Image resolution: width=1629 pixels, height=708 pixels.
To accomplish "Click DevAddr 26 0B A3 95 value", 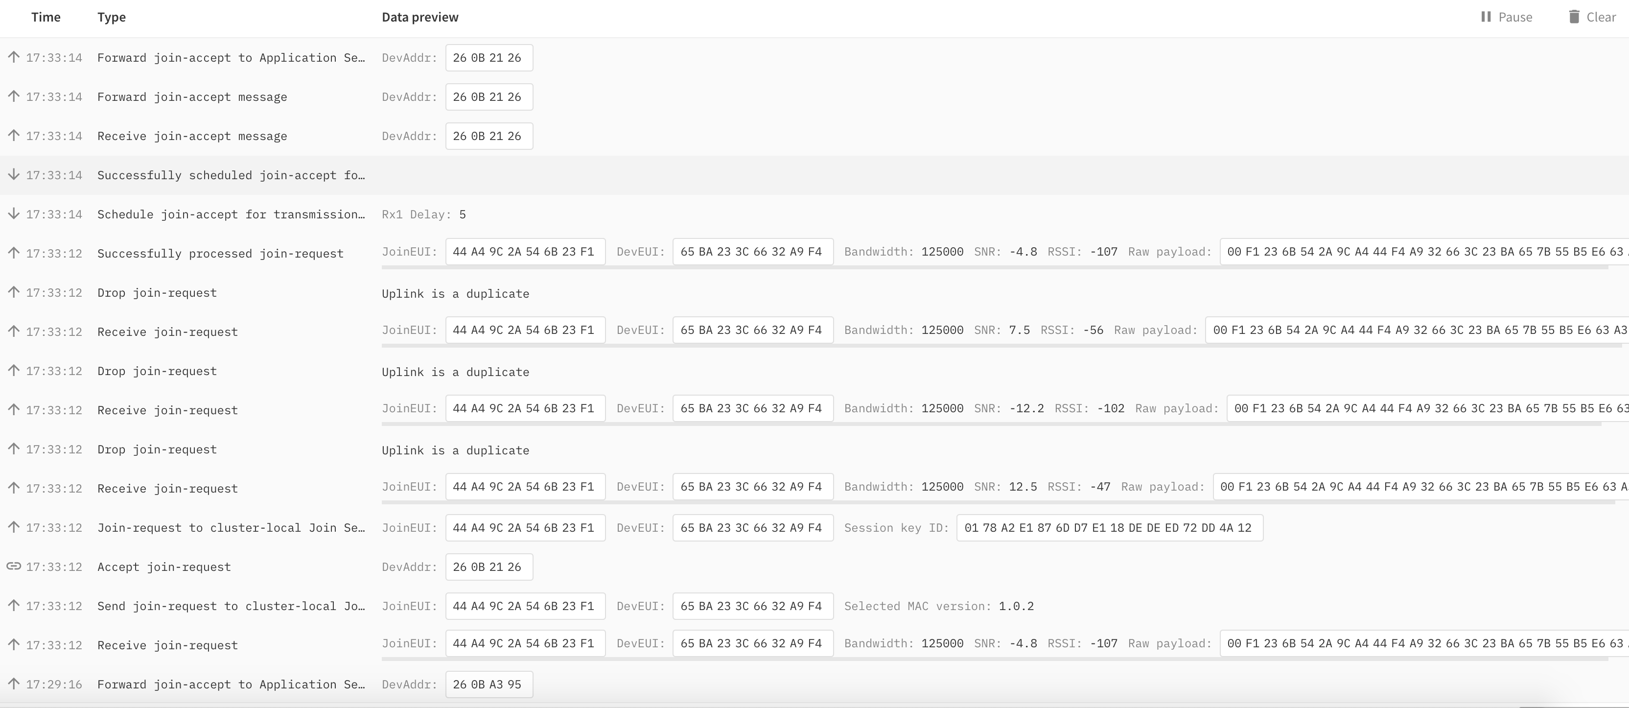I will pyautogui.click(x=488, y=684).
